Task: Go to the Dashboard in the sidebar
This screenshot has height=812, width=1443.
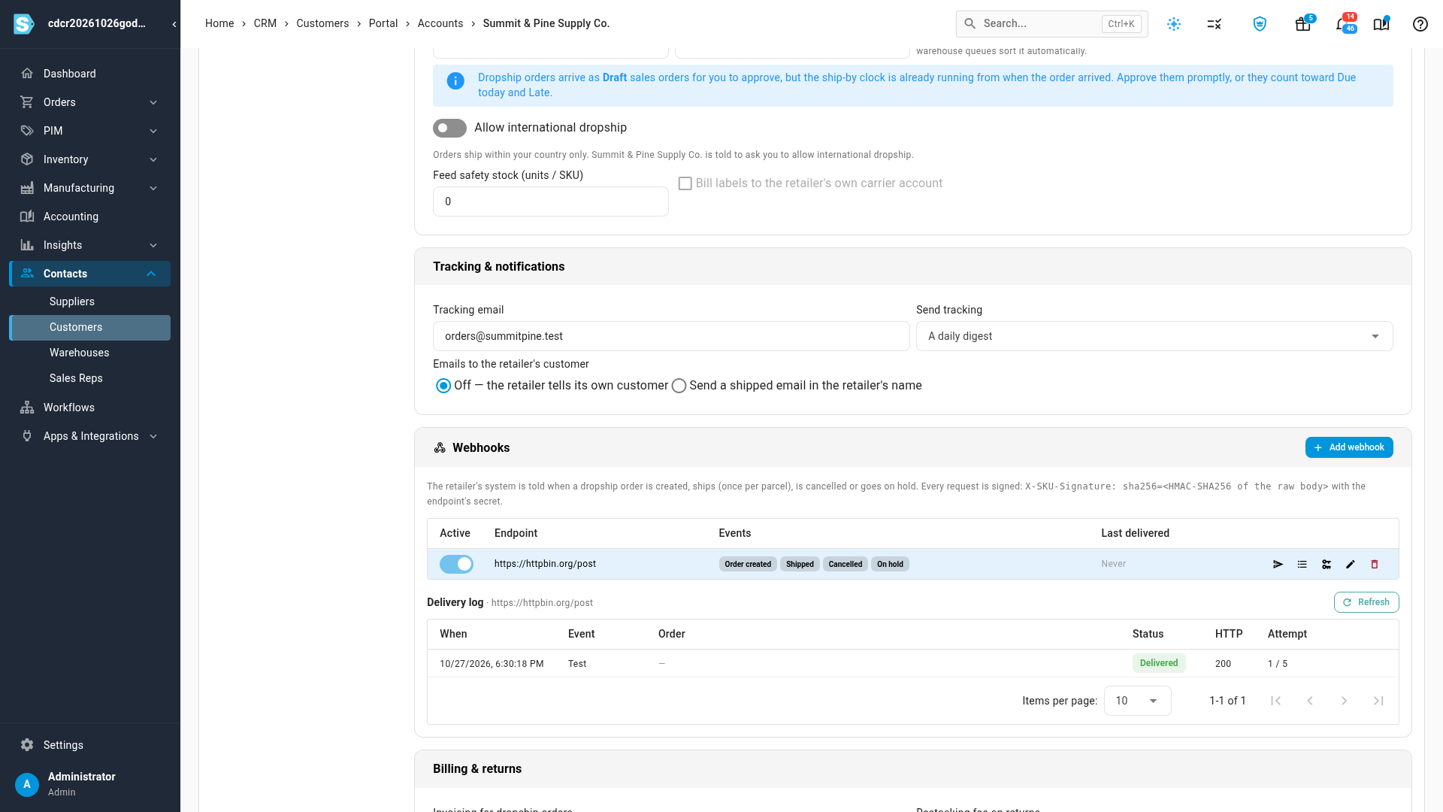Action: tap(89, 74)
